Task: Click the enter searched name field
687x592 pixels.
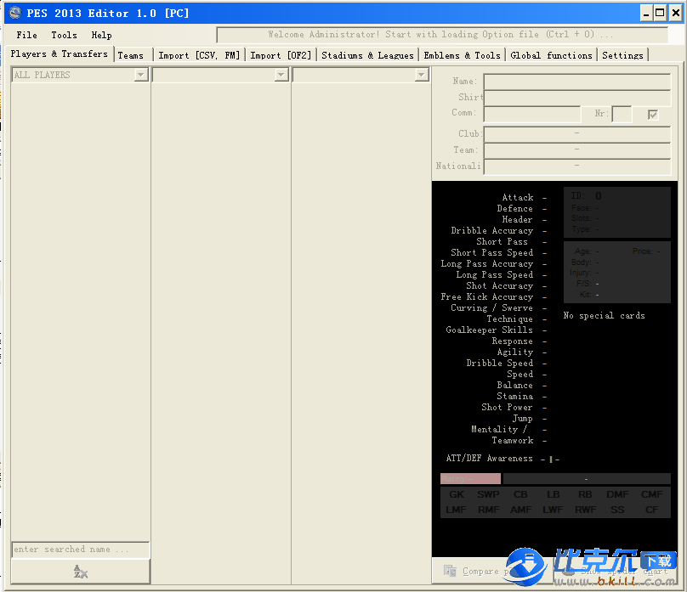Action: coord(80,550)
